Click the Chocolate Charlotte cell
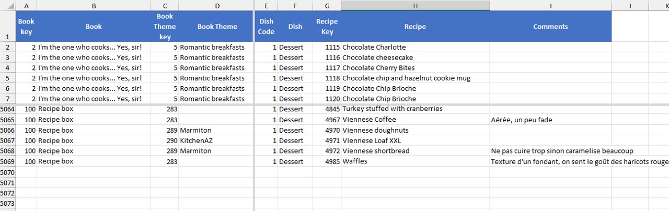 coord(415,47)
